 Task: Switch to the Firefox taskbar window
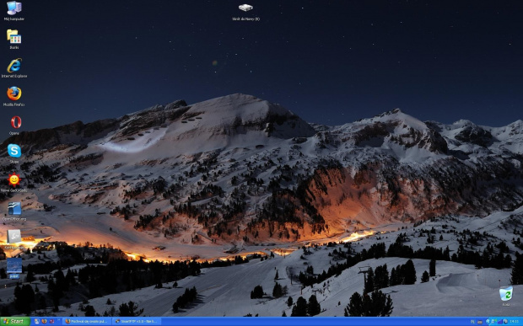86,321
